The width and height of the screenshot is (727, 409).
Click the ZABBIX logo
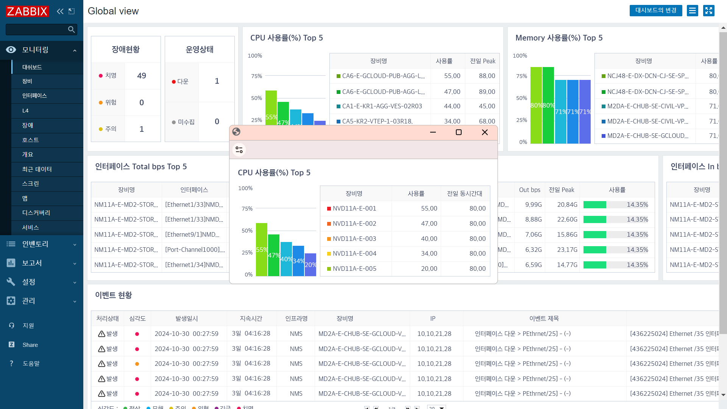pyautogui.click(x=27, y=11)
